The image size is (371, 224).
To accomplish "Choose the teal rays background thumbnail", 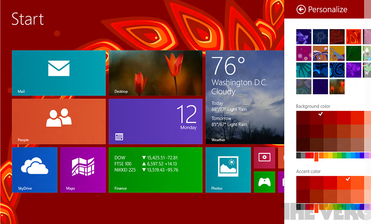I will [304, 70].
